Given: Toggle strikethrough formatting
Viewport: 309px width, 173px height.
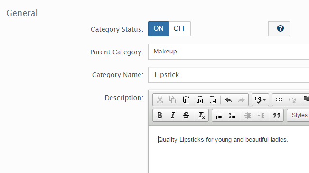Looking at the screenshot, I should [186, 115].
